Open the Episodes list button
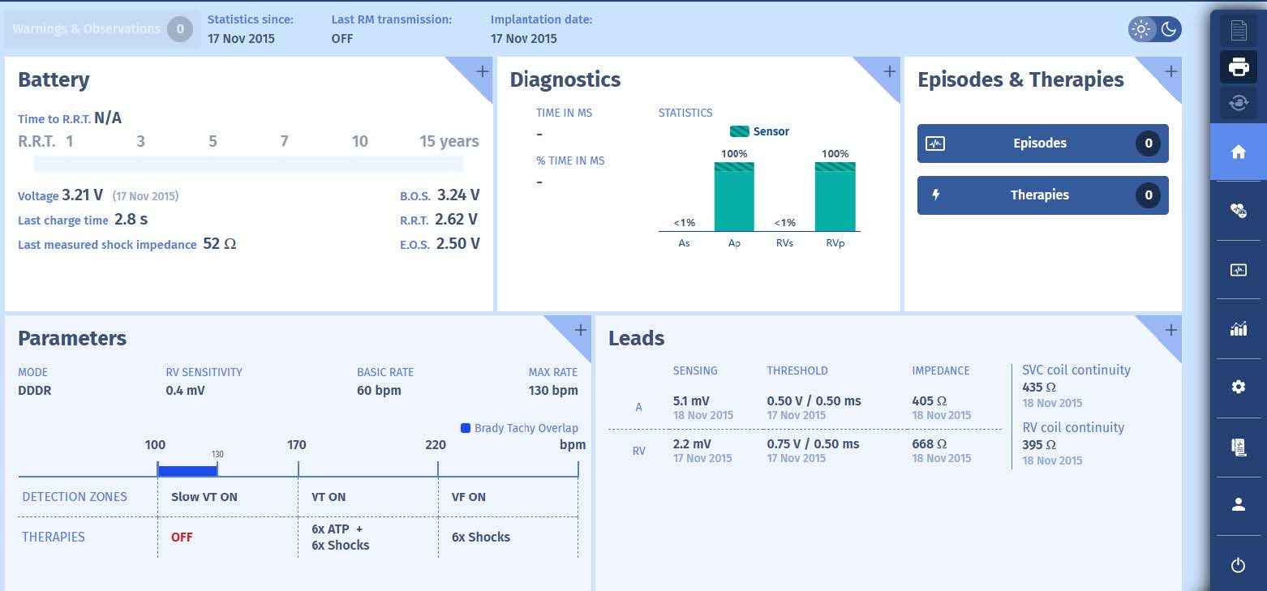Screen dimensions: 1267x591 [x=1042, y=143]
